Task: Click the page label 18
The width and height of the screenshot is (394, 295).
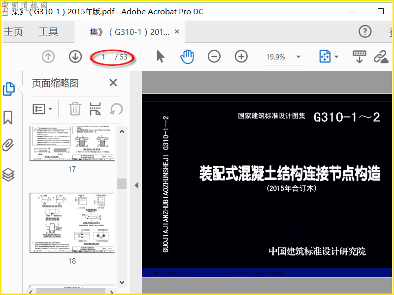Action: coord(72,261)
